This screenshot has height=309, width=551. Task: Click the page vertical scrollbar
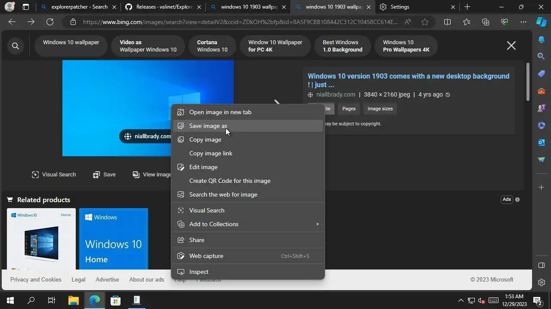click(528, 82)
